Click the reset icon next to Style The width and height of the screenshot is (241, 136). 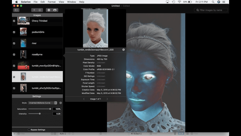[61, 103]
